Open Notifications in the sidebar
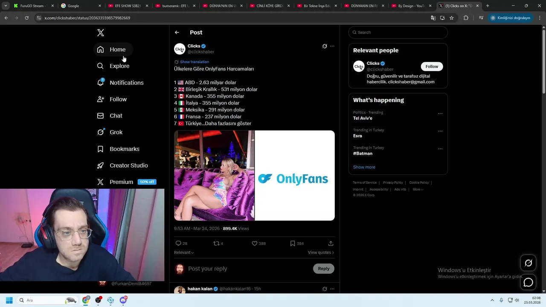The width and height of the screenshot is (546, 307). point(120,83)
